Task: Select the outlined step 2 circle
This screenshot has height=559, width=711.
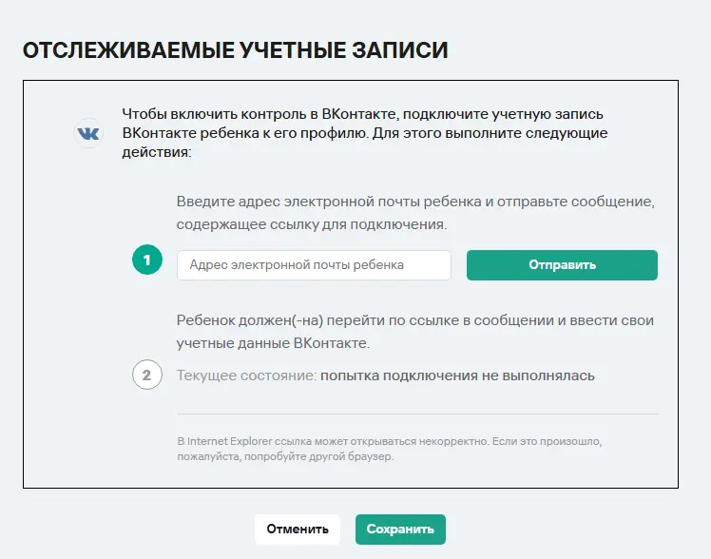Action: (147, 375)
